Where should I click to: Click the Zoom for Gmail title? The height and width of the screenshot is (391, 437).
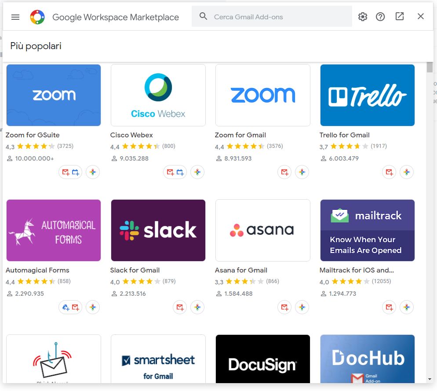pos(240,135)
